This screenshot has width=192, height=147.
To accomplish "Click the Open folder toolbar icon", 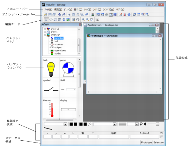I will pyautogui.click(x=45, y=15).
